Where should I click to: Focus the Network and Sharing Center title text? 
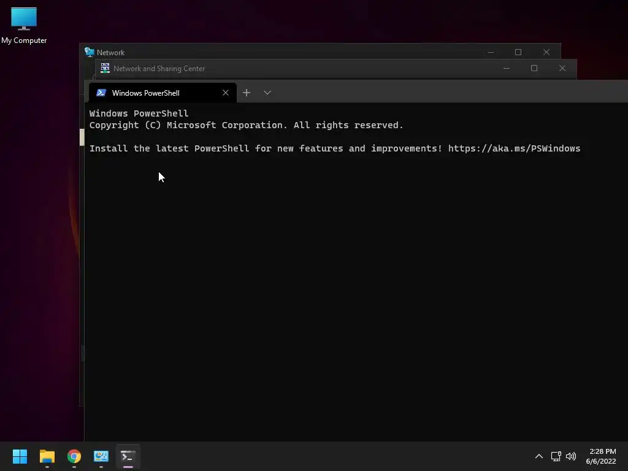coord(159,69)
